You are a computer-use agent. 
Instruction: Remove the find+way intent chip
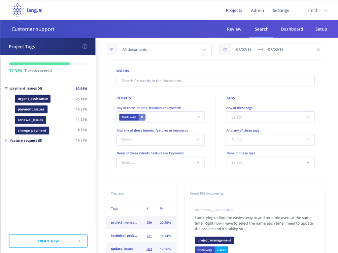click(142, 117)
